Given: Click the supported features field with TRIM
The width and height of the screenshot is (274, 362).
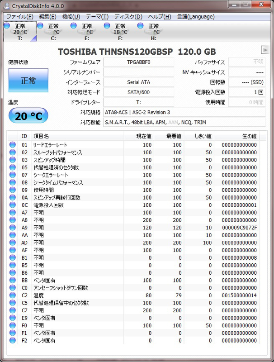Looking at the screenshot, I should (x=184, y=122).
